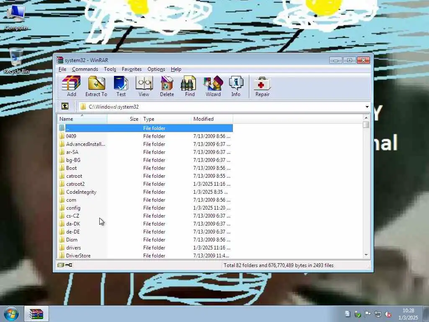Select the 0409 folder
429x322 pixels.
click(145, 136)
